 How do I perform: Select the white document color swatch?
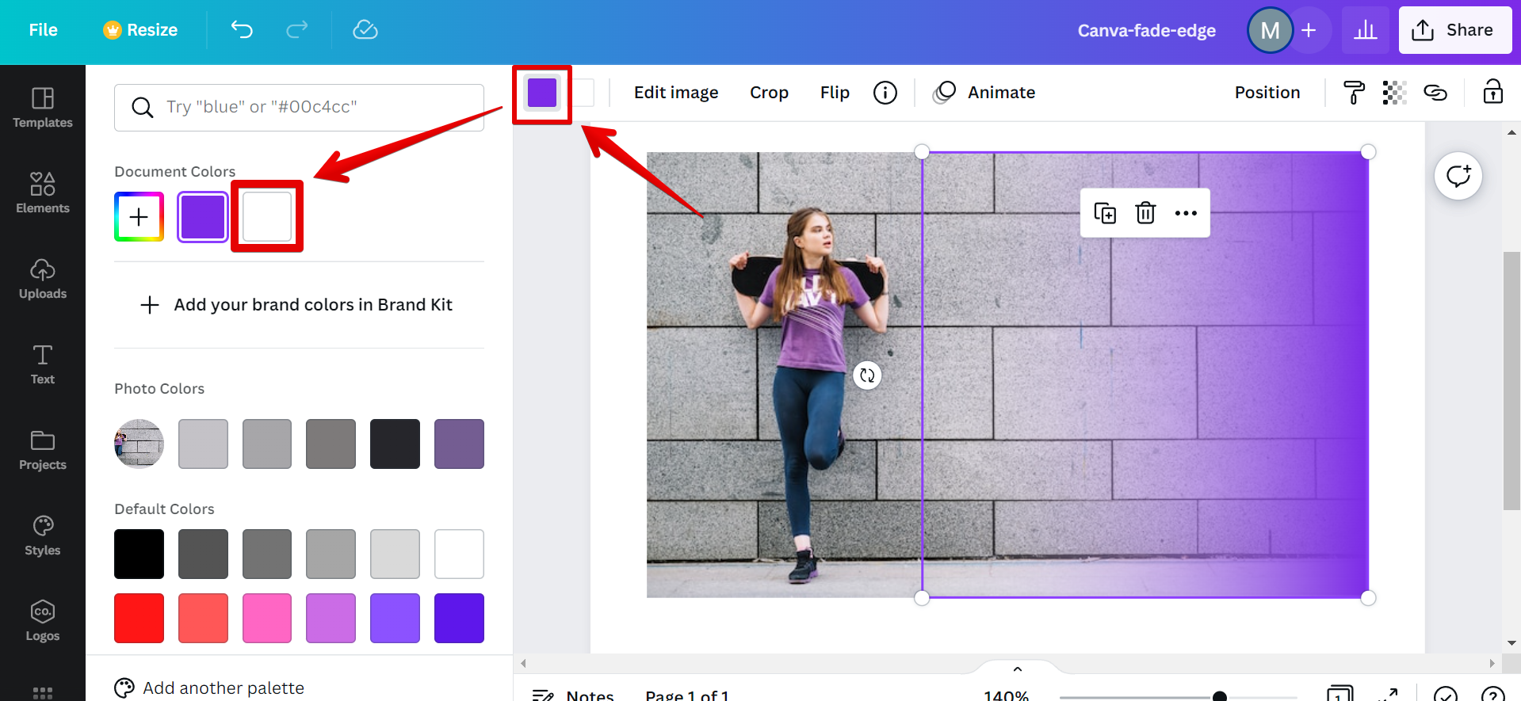[267, 216]
